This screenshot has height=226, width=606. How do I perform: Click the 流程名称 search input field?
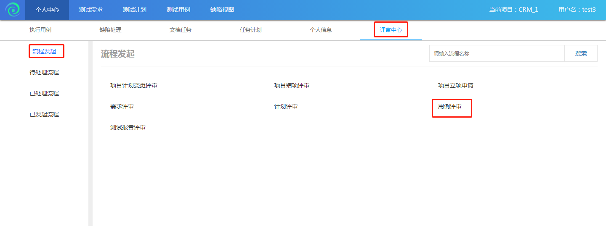click(497, 53)
